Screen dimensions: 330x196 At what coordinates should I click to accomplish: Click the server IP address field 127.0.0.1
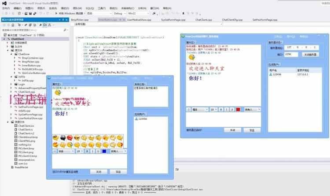[x=302, y=48]
